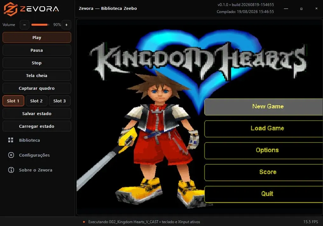Click the orange status indicator diamond
Viewport: 323px width, 226px height.
[84, 222]
